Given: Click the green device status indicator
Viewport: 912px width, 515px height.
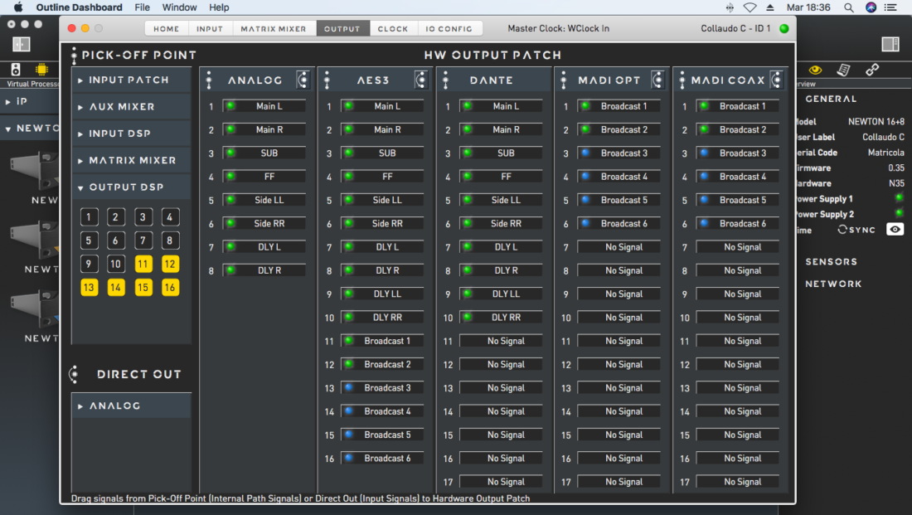Looking at the screenshot, I should [784, 28].
